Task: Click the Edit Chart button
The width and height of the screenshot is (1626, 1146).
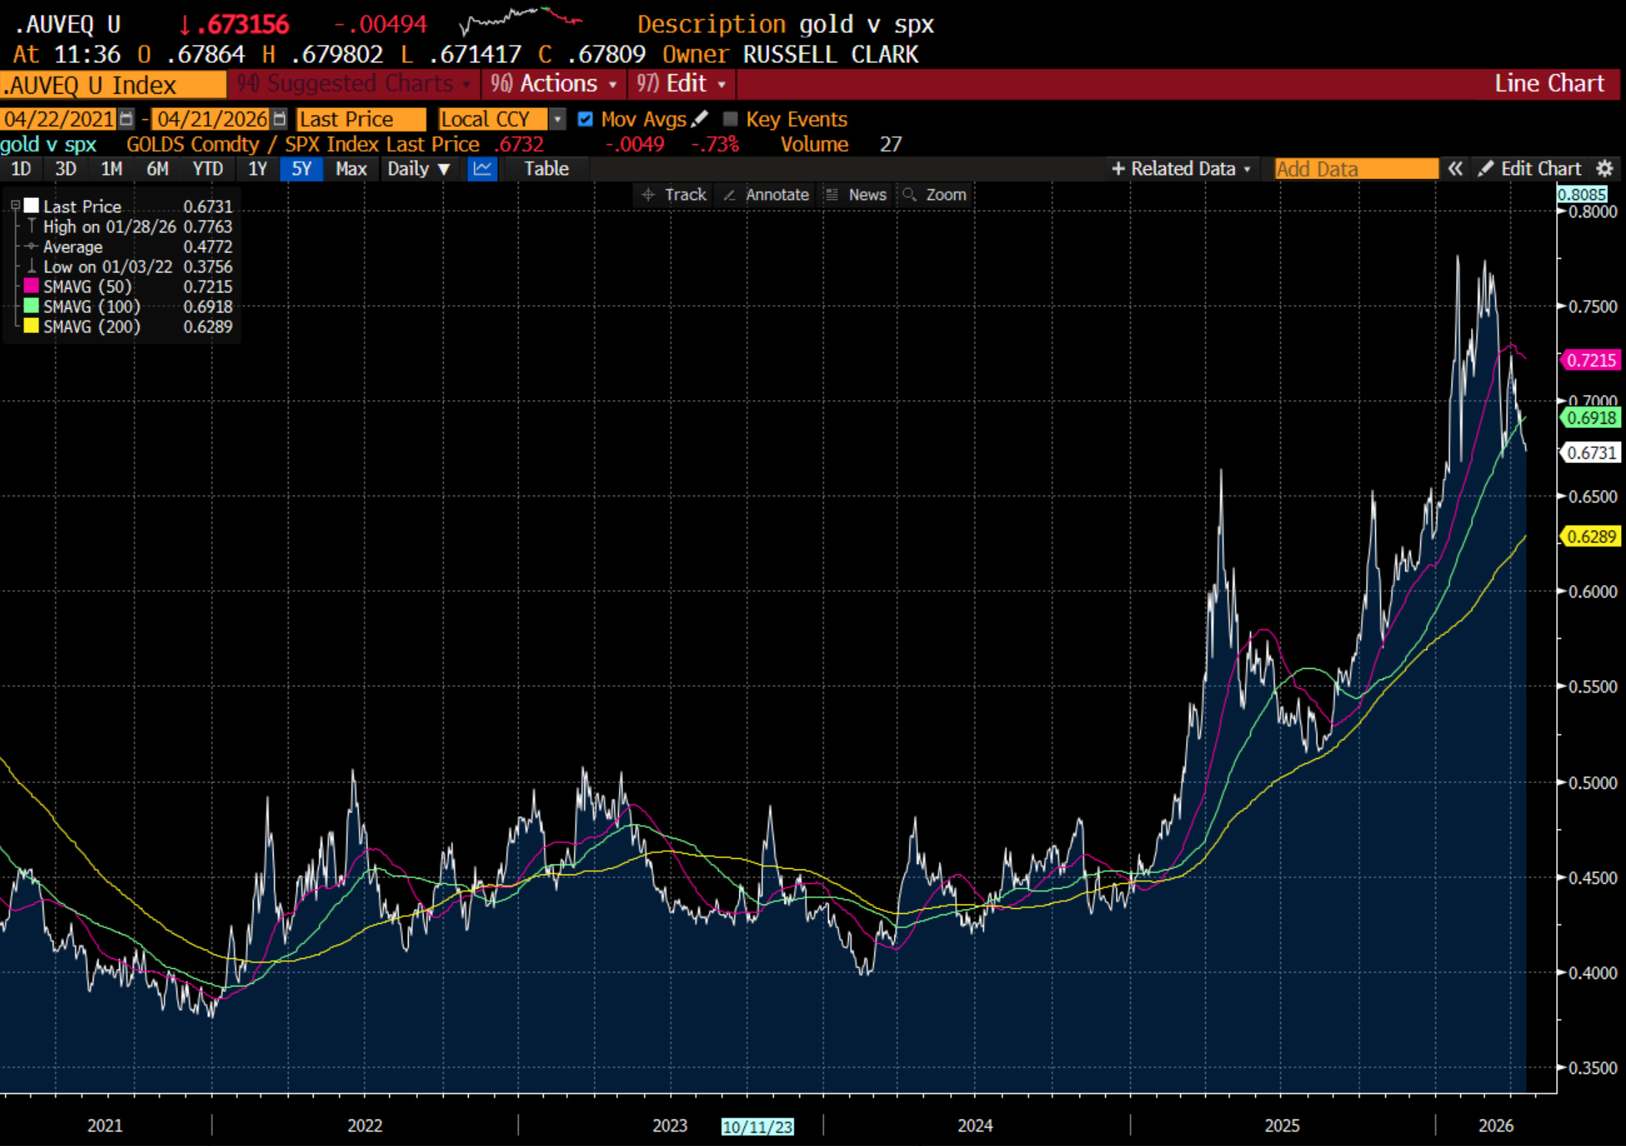Action: [1530, 169]
